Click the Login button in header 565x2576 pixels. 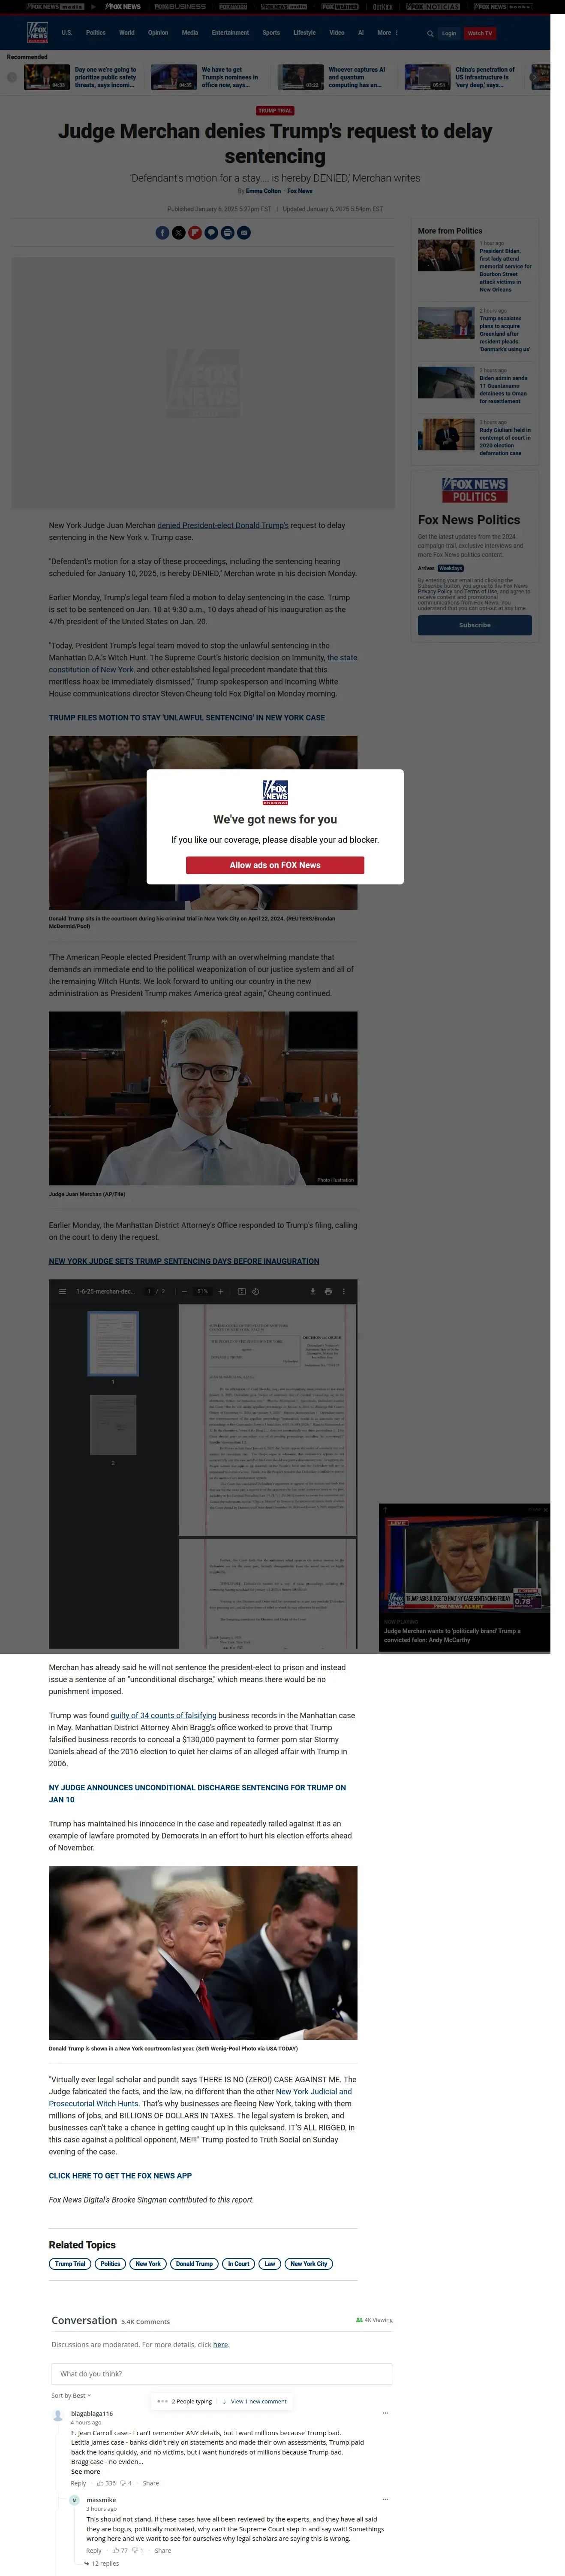click(449, 33)
